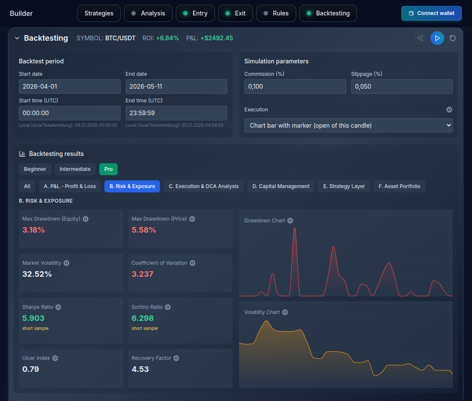The height and width of the screenshot is (401, 472).
Task: Open the C. Execution & DCA Analysis tab
Action: click(204, 186)
